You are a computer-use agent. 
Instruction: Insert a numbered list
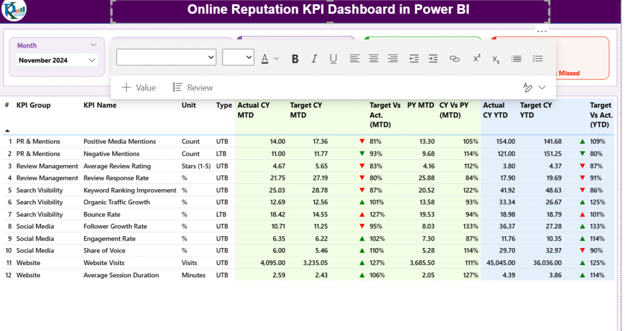538,59
